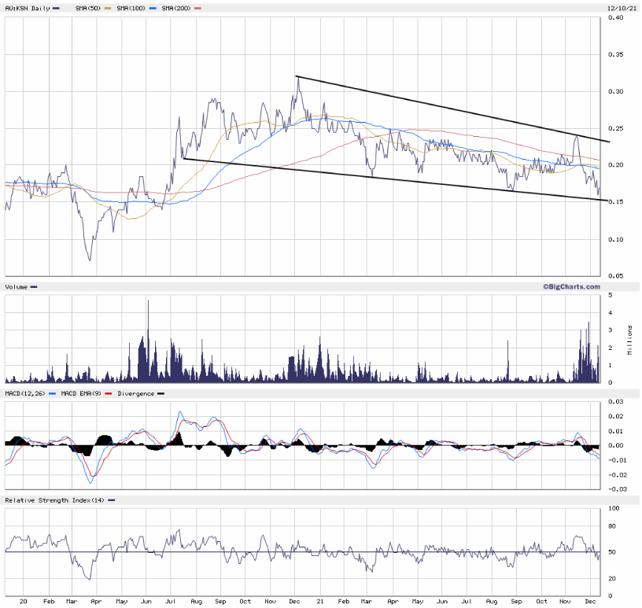Click the Divergence black legend swatch
The width and height of the screenshot is (642, 608).
pos(161,393)
